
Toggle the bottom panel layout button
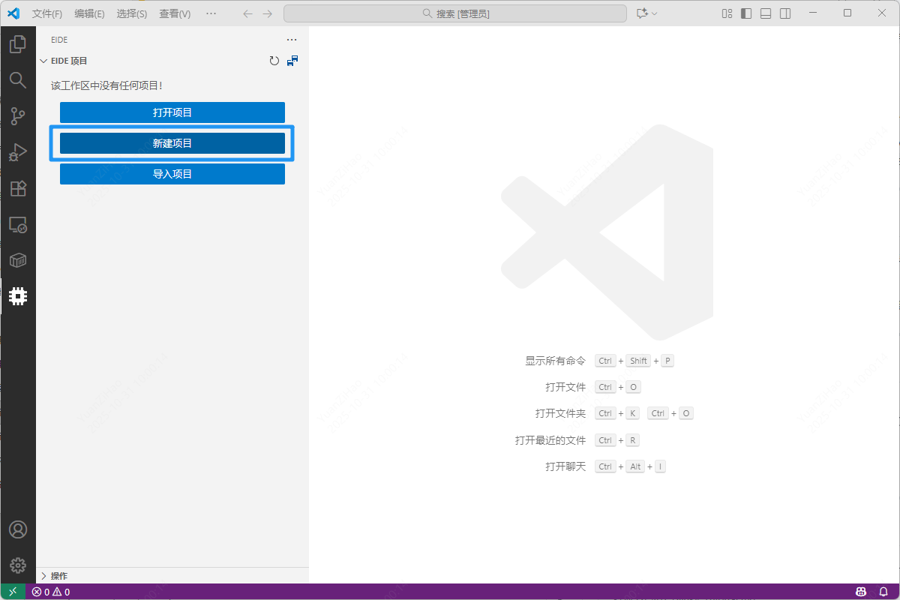tap(766, 13)
